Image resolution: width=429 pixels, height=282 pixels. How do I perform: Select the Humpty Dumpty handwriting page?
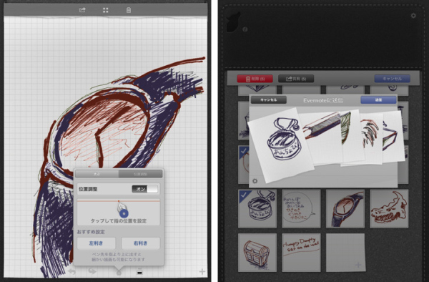301,253
